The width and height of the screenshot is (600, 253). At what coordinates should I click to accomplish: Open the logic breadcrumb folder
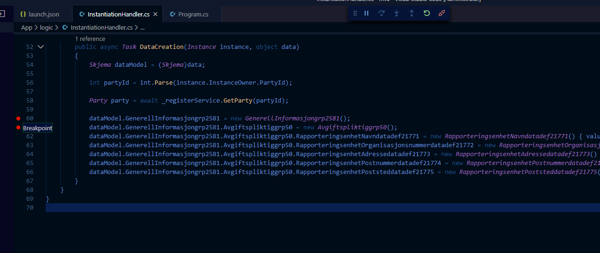tap(46, 28)
